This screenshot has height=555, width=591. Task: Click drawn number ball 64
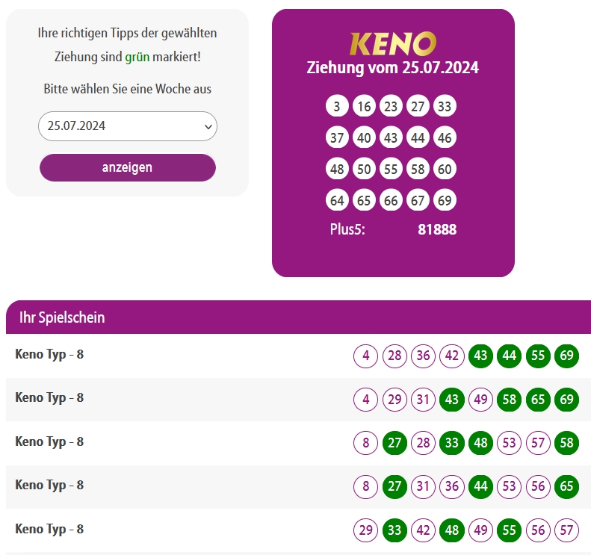[x=337, y=200]
